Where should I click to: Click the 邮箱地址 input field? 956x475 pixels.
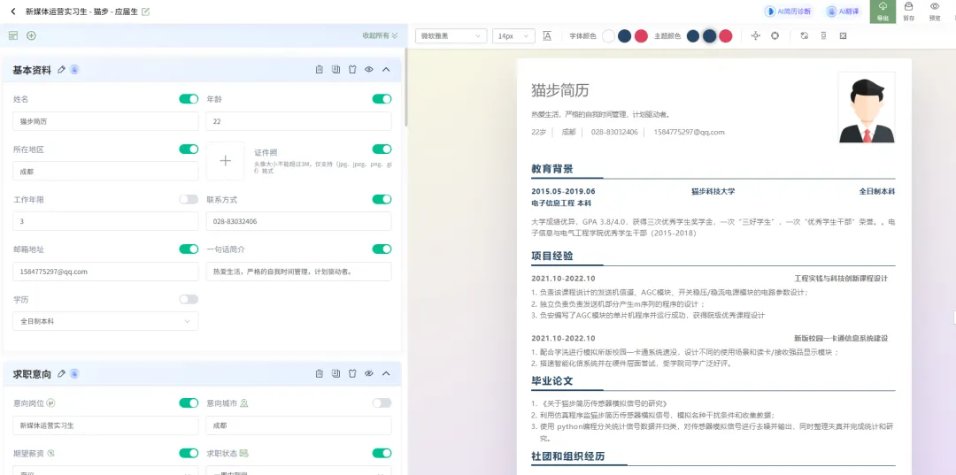[105, 272]
